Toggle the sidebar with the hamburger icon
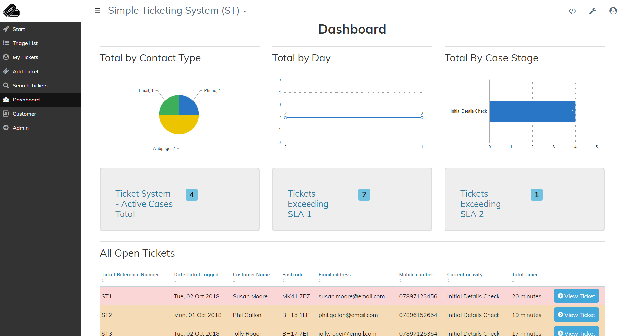The image size is (620, 336). (x=97, y=11)
